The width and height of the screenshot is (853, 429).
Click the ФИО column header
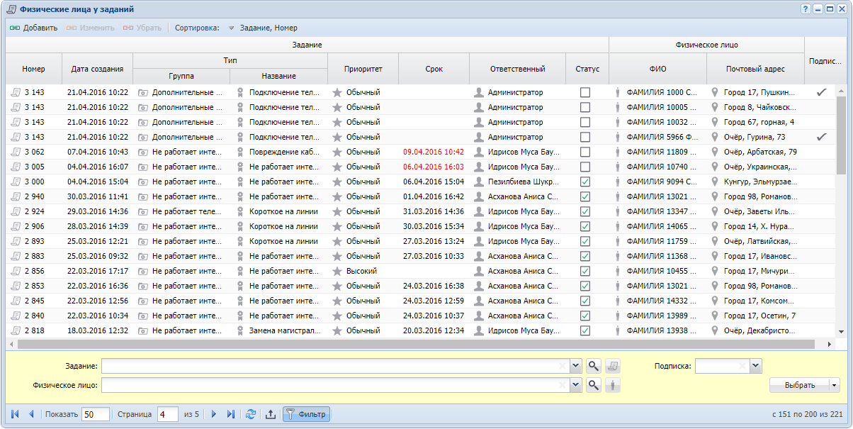click(x=657, y=69)
